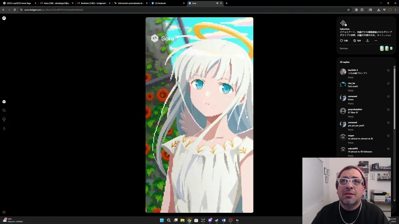Screen dimensions: 399x224
Task: Switch to the (1) Facebook tab
Action: [x=167, y=3]
